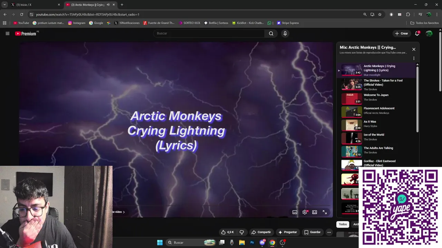
Task: Open the 10Notificaciones bookmark
Action: (127, 23)
